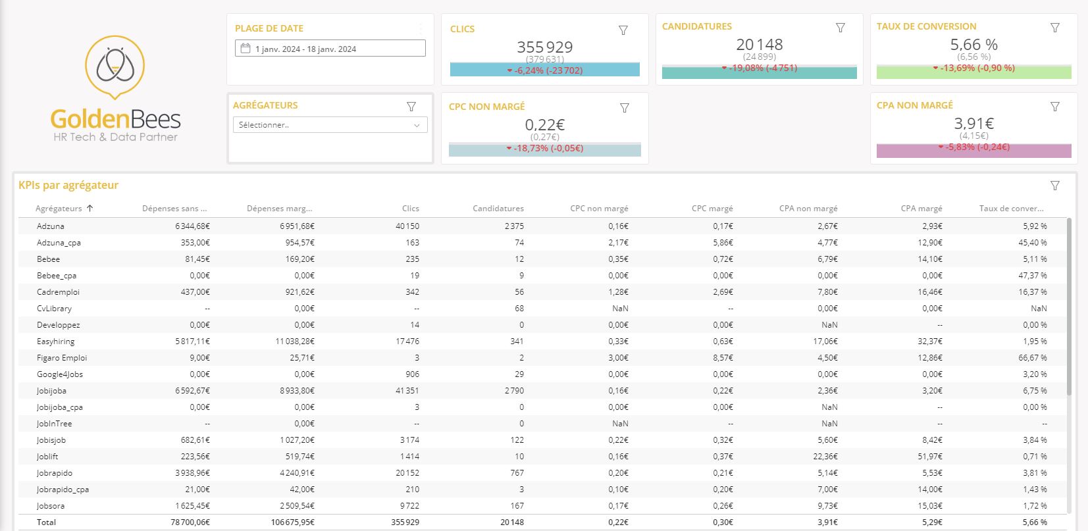
Task: Sort by Taux de conver... column header
Action: tap(1012, 209)
